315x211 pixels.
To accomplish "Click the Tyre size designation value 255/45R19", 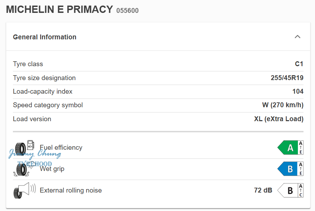I will 287,78.
